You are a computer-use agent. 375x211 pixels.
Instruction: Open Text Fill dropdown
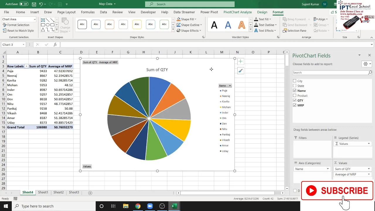click(x=270, y=19)
